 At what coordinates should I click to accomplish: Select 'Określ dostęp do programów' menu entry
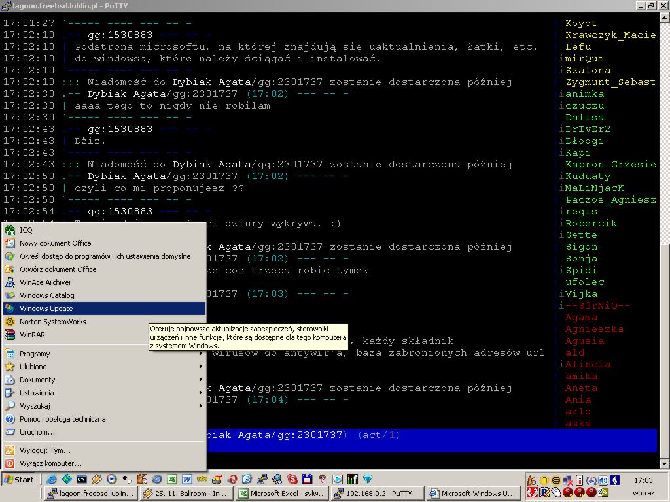click(x=104, y=256)
